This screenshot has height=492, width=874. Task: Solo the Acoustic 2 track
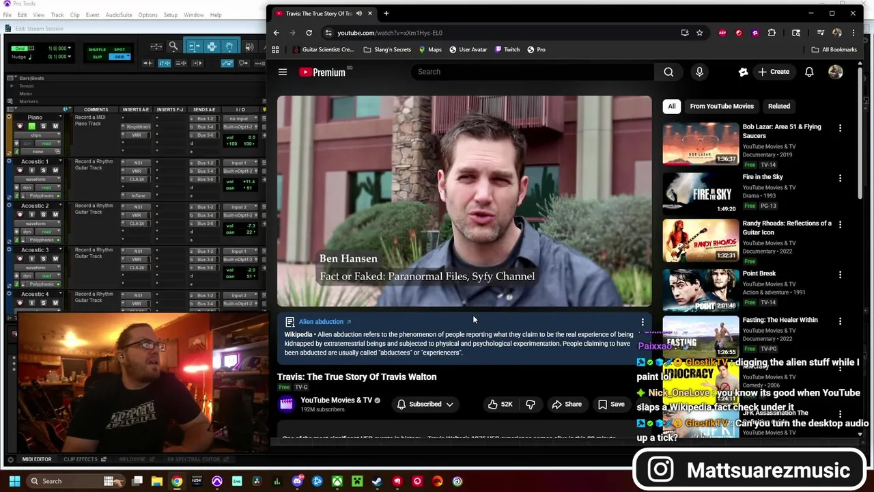click(x=44, y=215)
